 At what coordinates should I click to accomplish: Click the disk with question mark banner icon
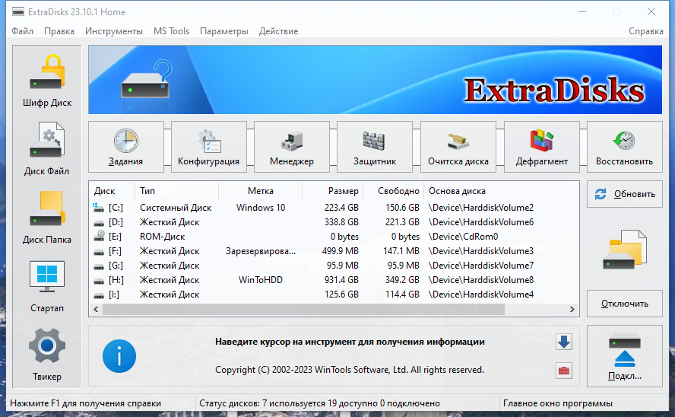pyautogui.click(x=147, y=79)
